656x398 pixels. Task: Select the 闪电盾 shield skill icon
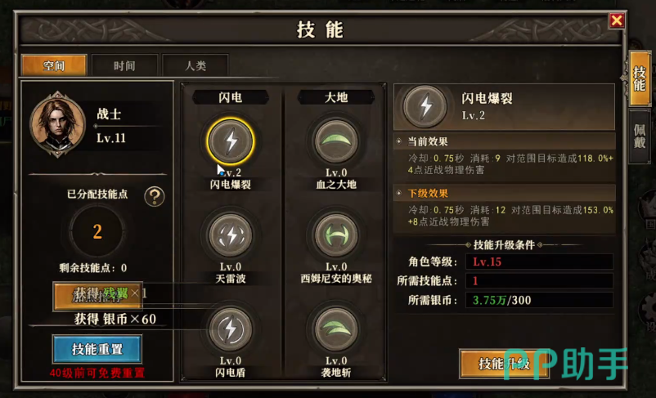coord(231,329)
